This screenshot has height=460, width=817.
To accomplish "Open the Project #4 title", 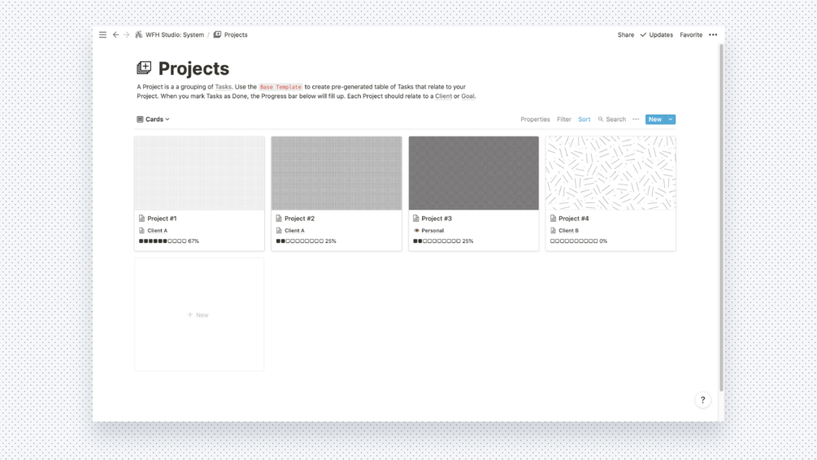I will pos(574,219).
